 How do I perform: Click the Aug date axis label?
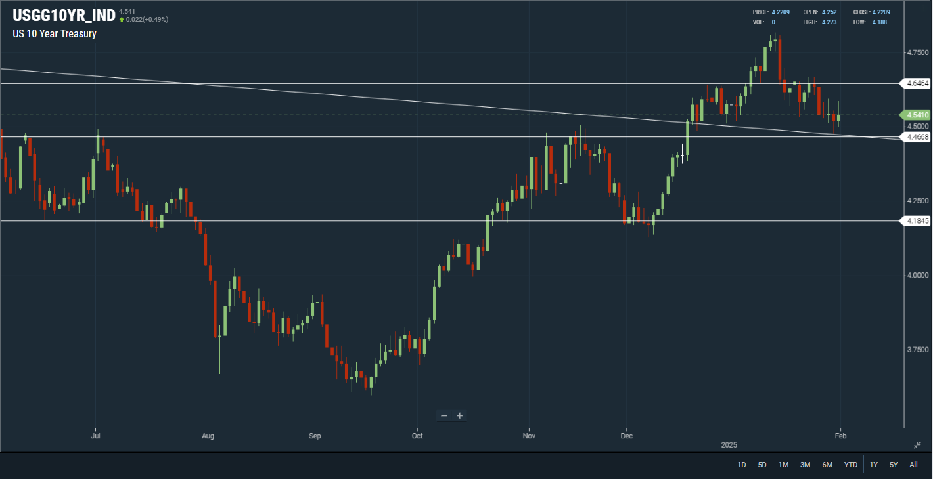[x=208, y=435]
